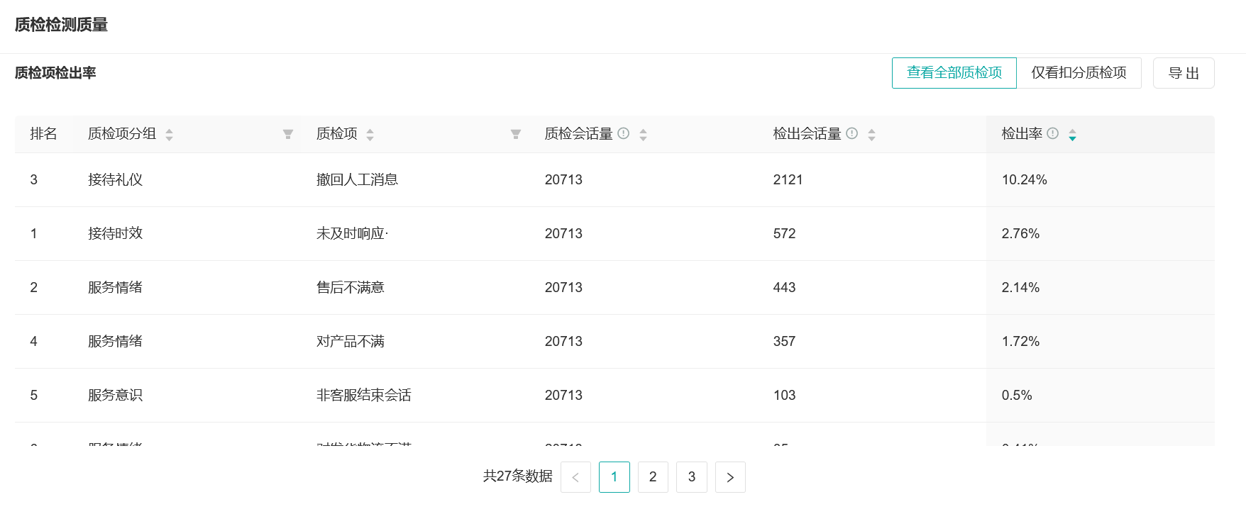Select 撤回人工消息 item cell
The width and height of the screenshot is (1246, 514).
pos(357,180)
